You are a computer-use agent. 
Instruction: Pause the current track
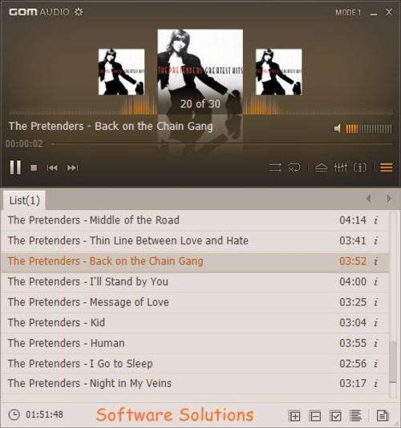pos(15,167)
